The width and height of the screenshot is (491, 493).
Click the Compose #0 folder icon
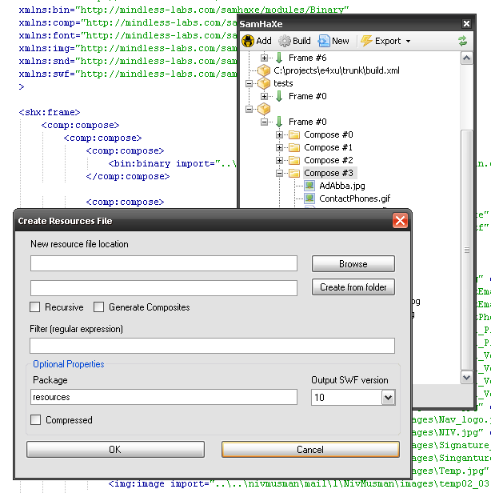[294, 135]
